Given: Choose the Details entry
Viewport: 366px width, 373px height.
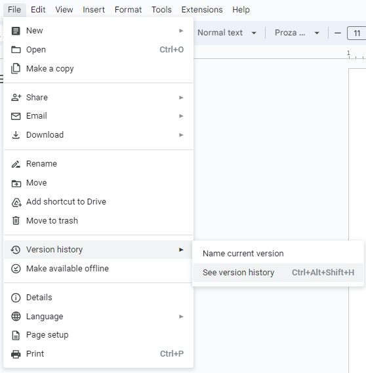Looking at the screenshot, I should coord(98,298).
